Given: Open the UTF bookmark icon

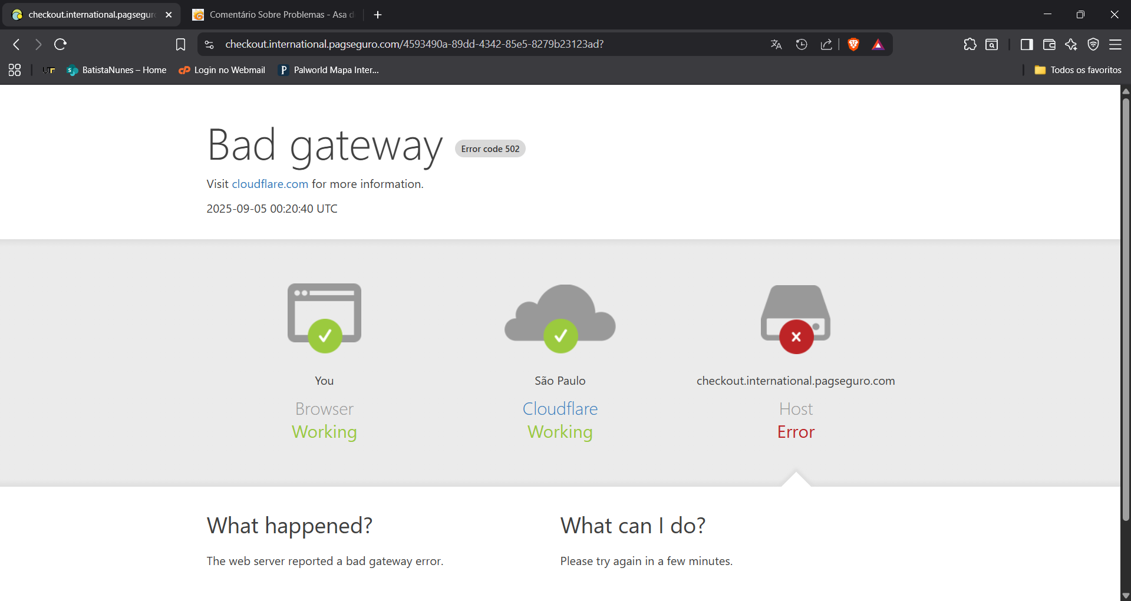Looking at the screenshot, I should (49, 70).
